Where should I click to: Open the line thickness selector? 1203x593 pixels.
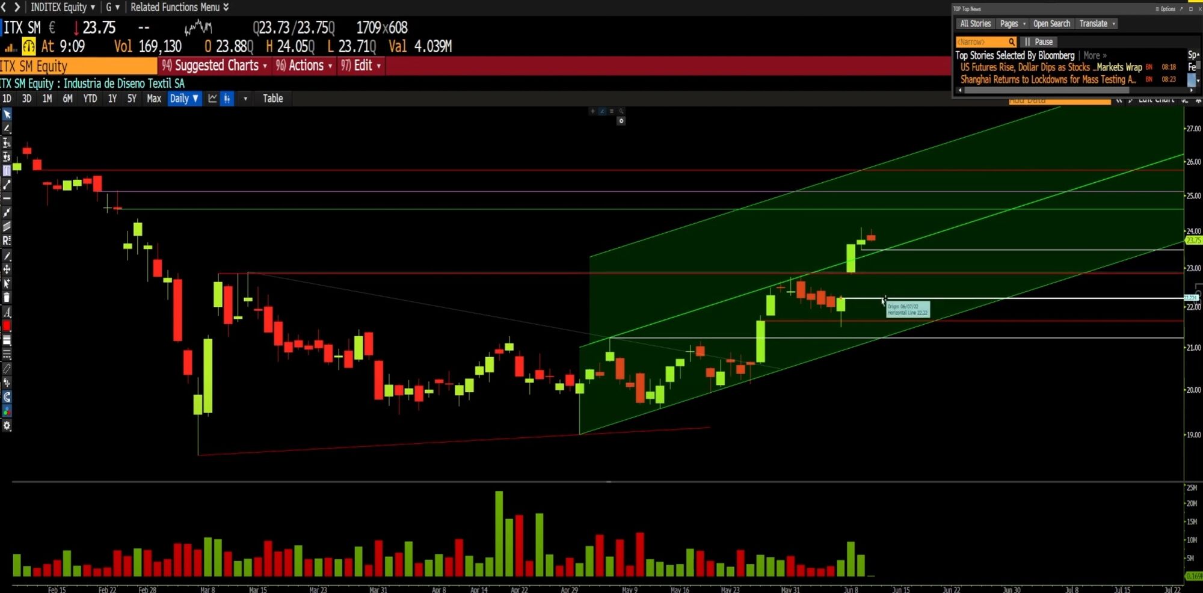point(7,340)
